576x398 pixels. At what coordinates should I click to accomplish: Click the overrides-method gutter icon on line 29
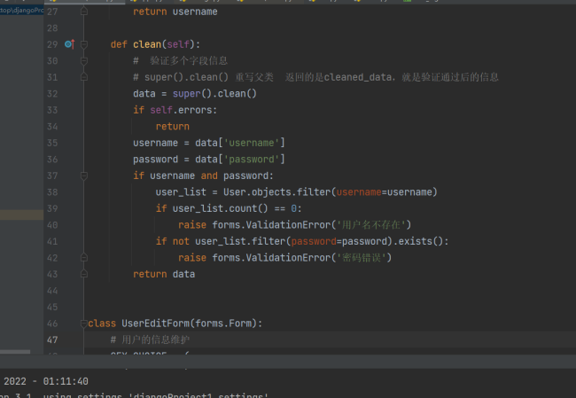[69, 44]
